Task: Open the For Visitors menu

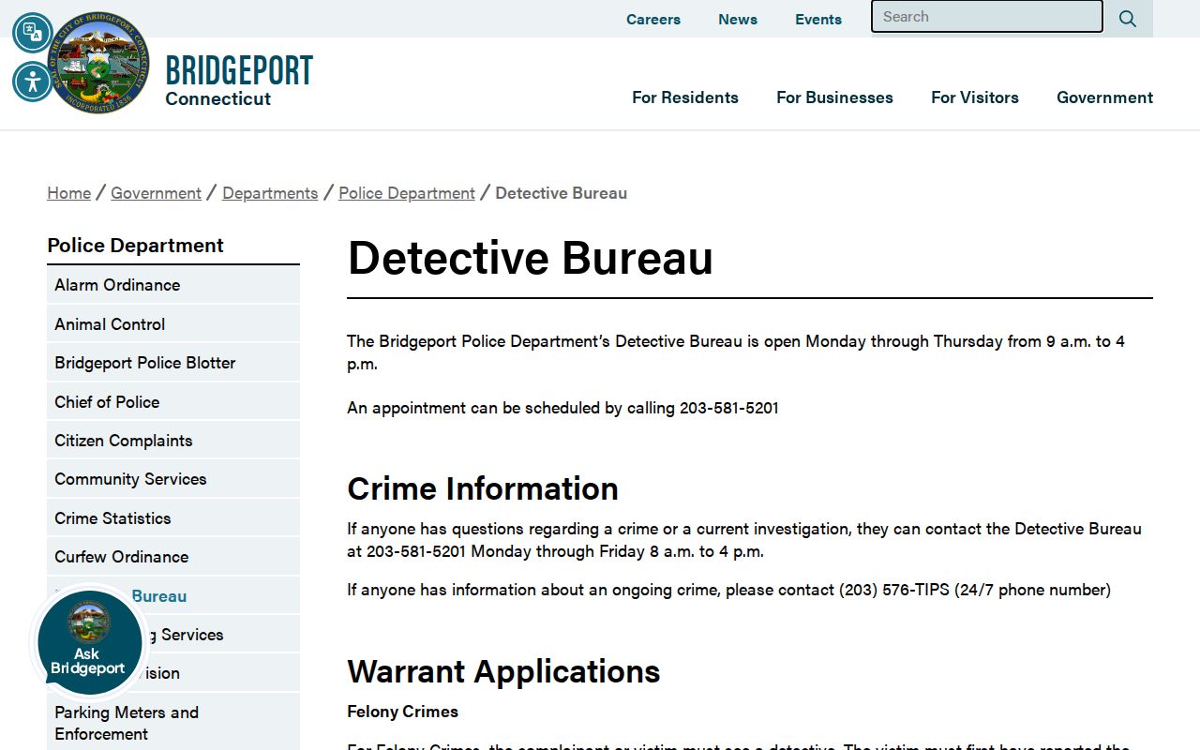Action: point(975,97)
